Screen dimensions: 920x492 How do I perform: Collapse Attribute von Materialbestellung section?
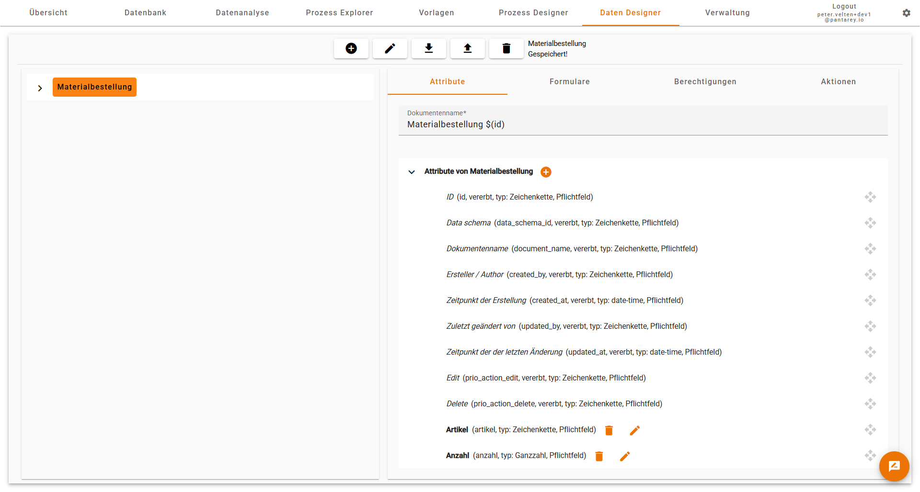[x=412, y=172]
